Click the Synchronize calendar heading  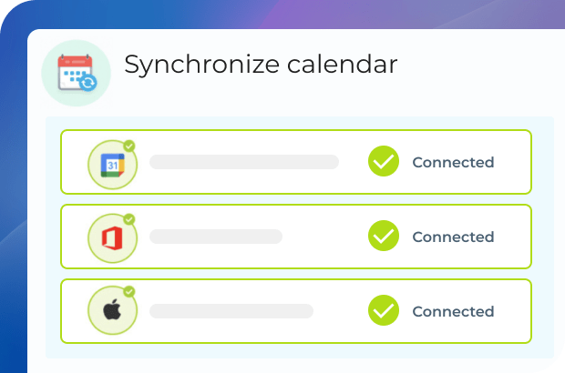pyautogui.click(x=261, y=65)
